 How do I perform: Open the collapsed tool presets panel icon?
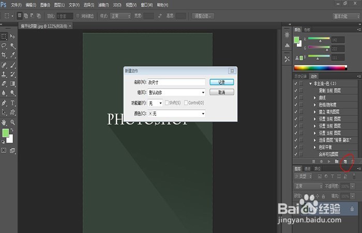(x=287, y=59)
